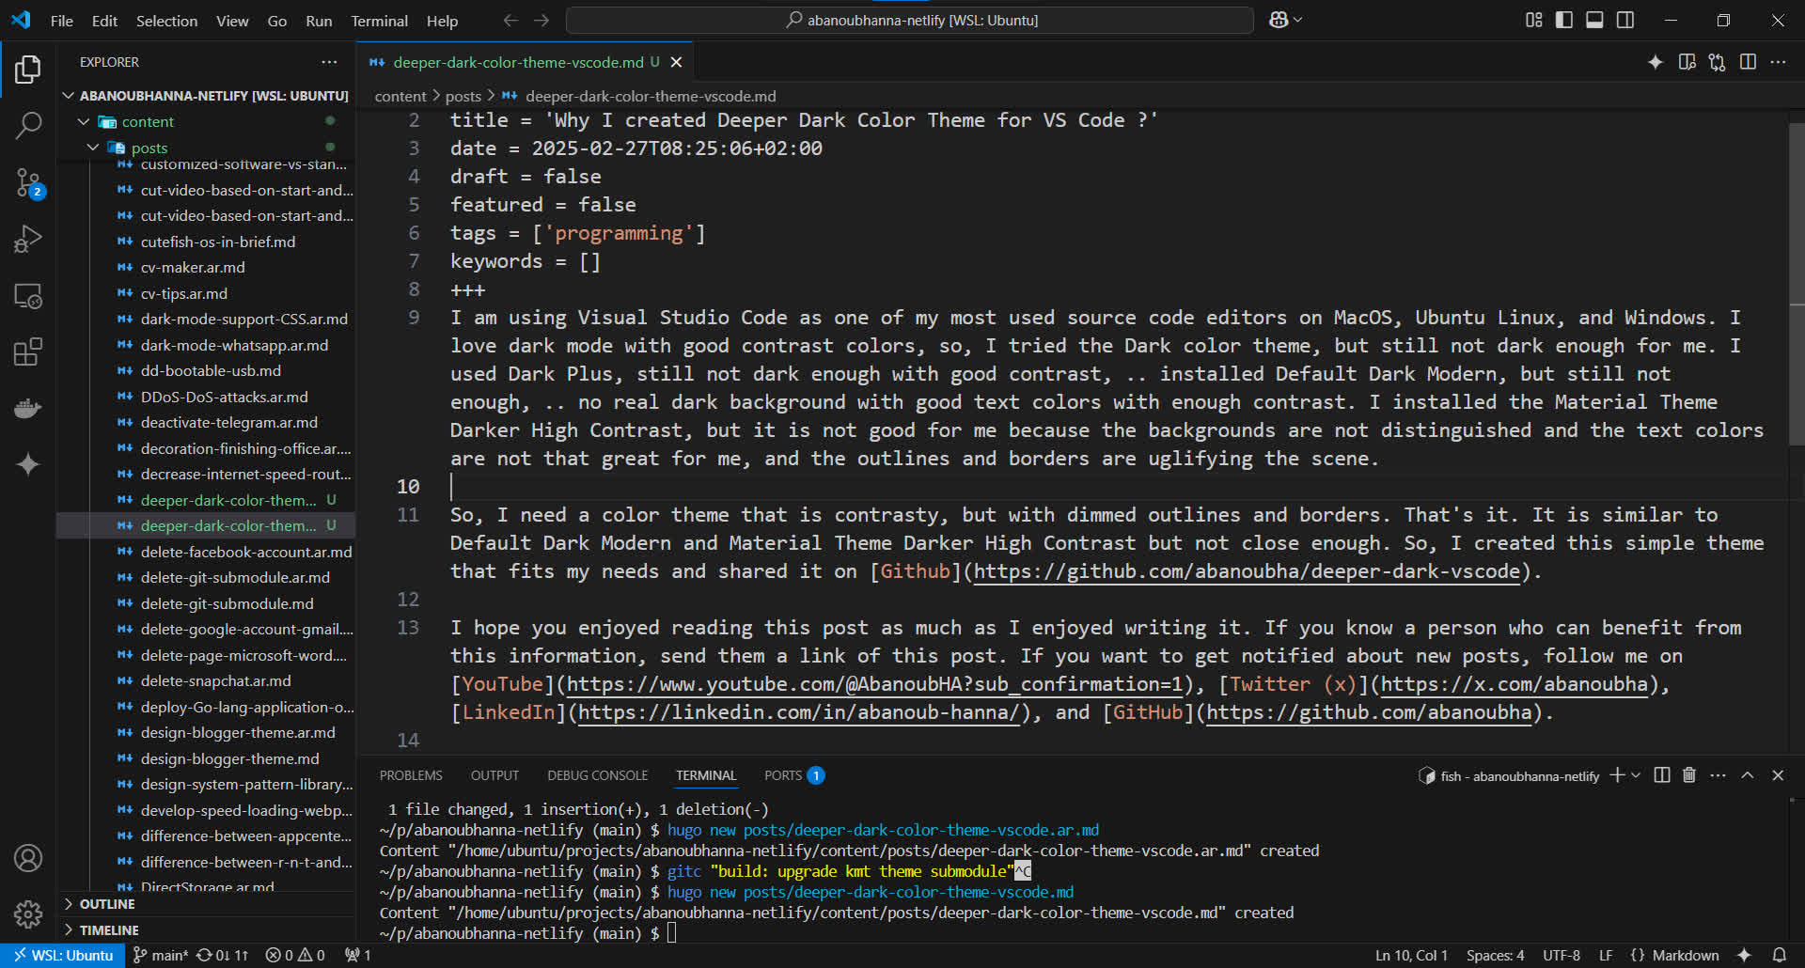Image resolution: width=1805 pixels, height=968 pixels.
Task: Click the editor vertical scrollbar
Action: click(1796, 214)
